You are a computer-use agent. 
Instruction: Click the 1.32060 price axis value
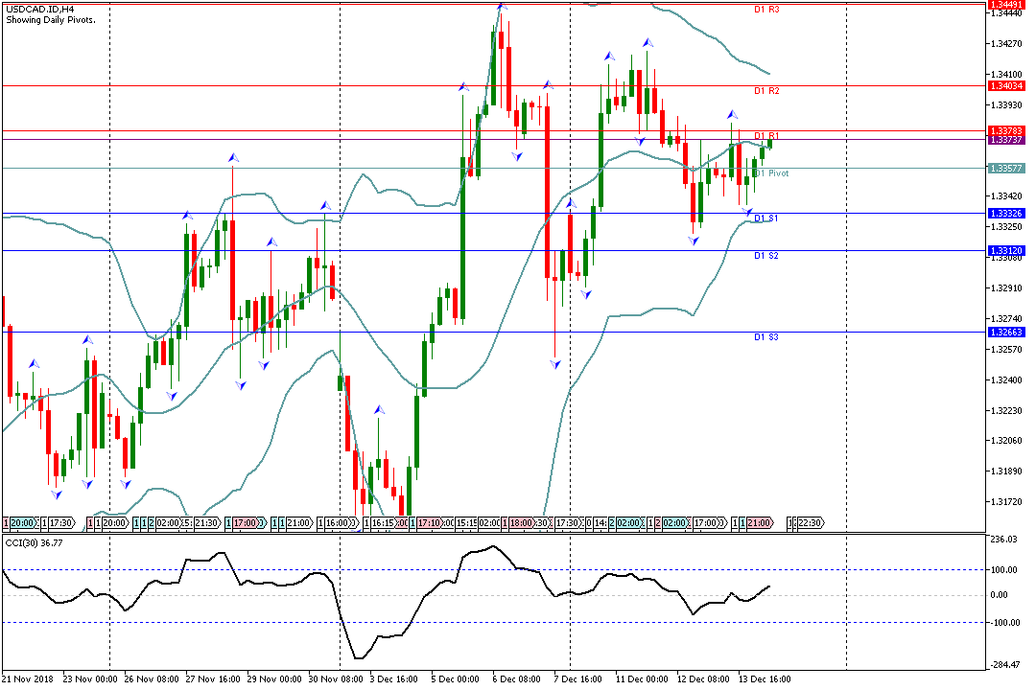coord(1005,441)
